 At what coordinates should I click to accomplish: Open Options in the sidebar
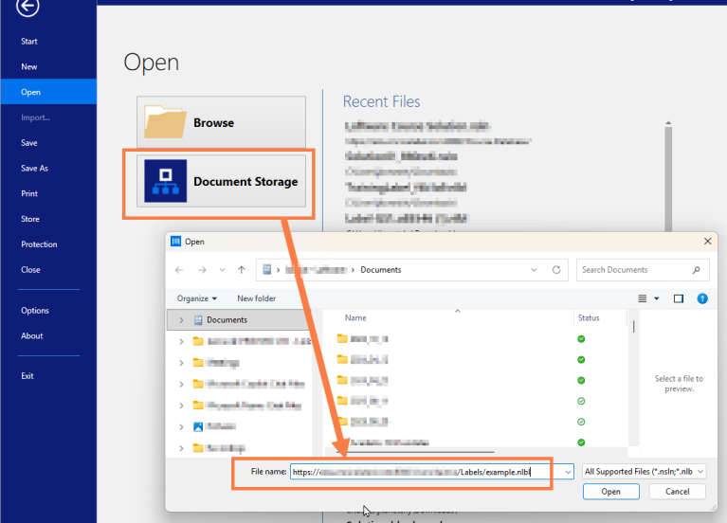pyautogui.click(x=35, y=311)
